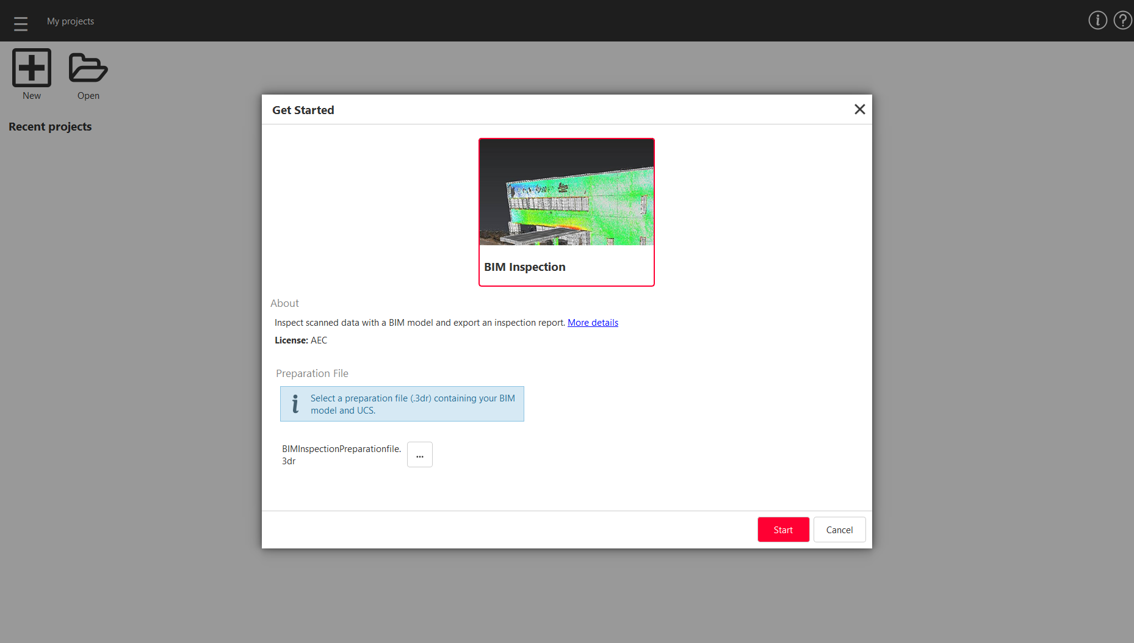Open the hamburger menu
1134x643 pixels.
click(x=21, y=23)
